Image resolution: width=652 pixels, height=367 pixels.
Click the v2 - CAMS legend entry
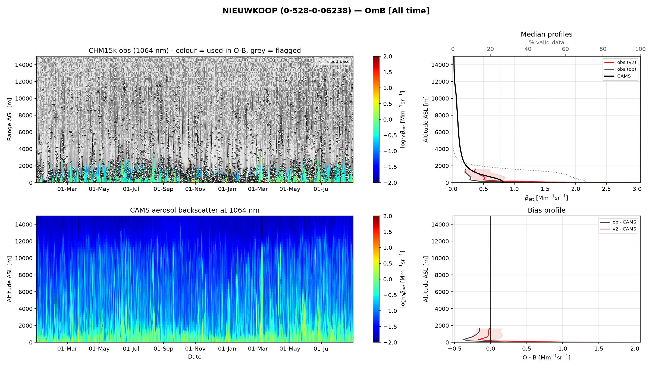click(618, 229)
